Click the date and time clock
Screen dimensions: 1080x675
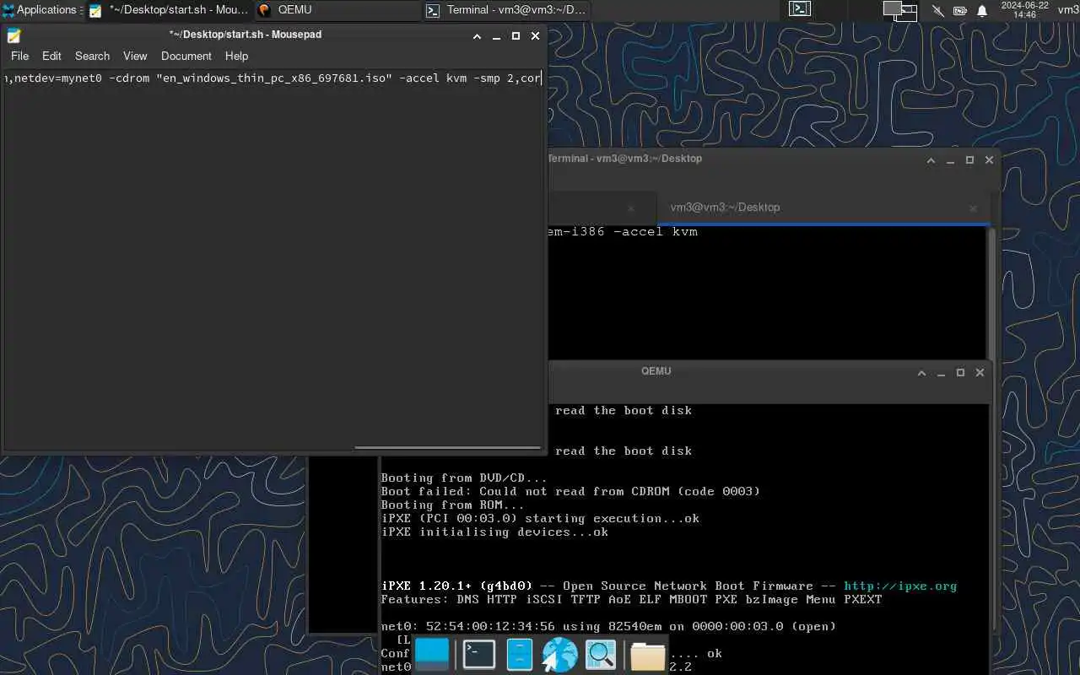pyautogui.click(x=1024, y=10)
